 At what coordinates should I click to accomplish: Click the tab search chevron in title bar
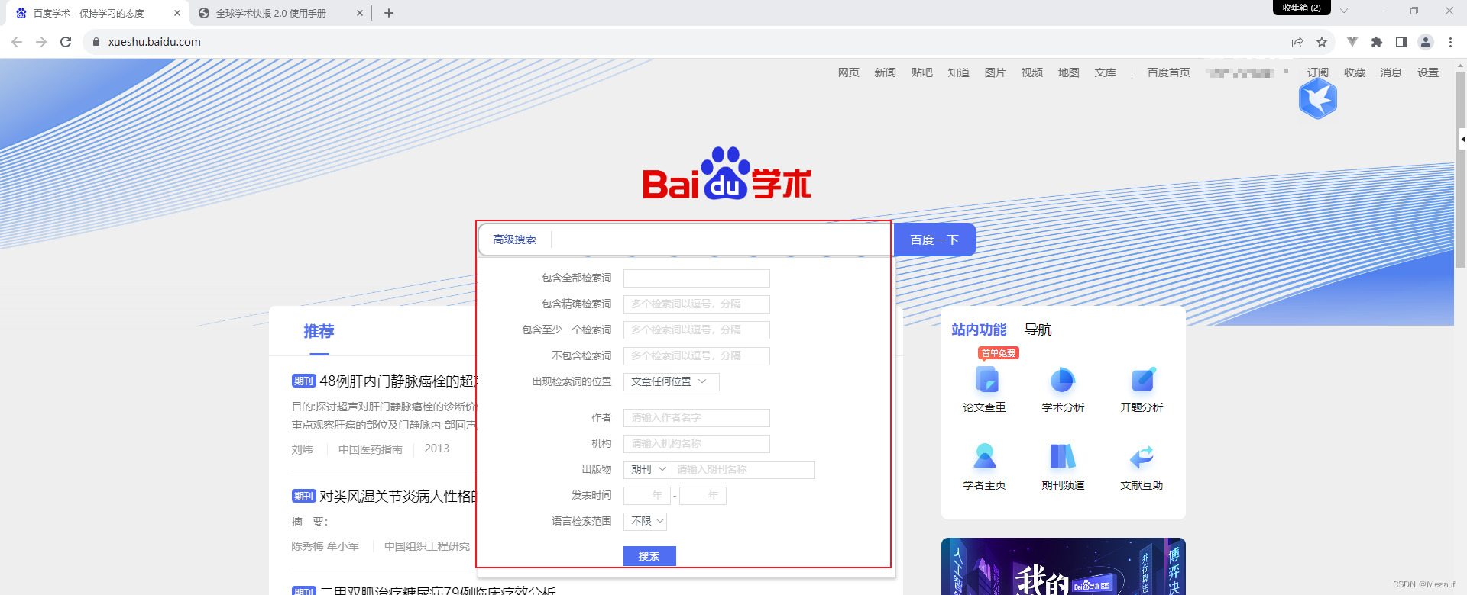1344,11
